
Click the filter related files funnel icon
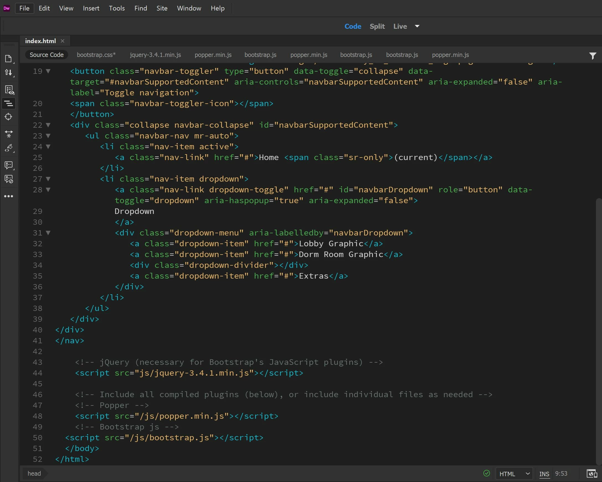pos(593,56)
